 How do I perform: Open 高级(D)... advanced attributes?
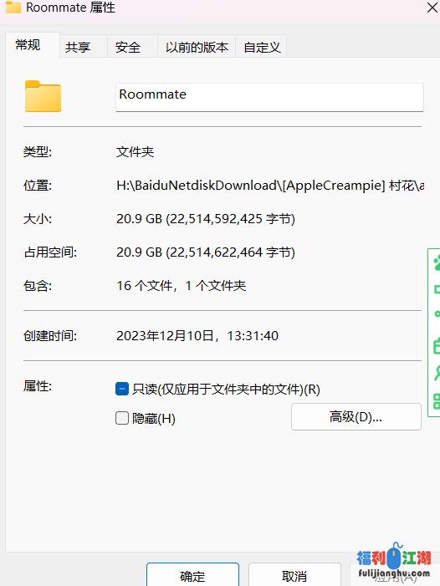356,416
